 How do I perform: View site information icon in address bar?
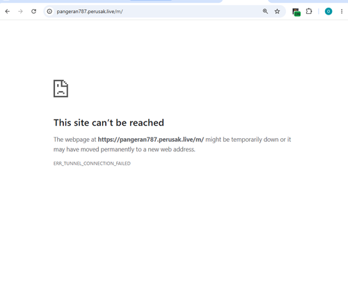(x=49, y=11)
